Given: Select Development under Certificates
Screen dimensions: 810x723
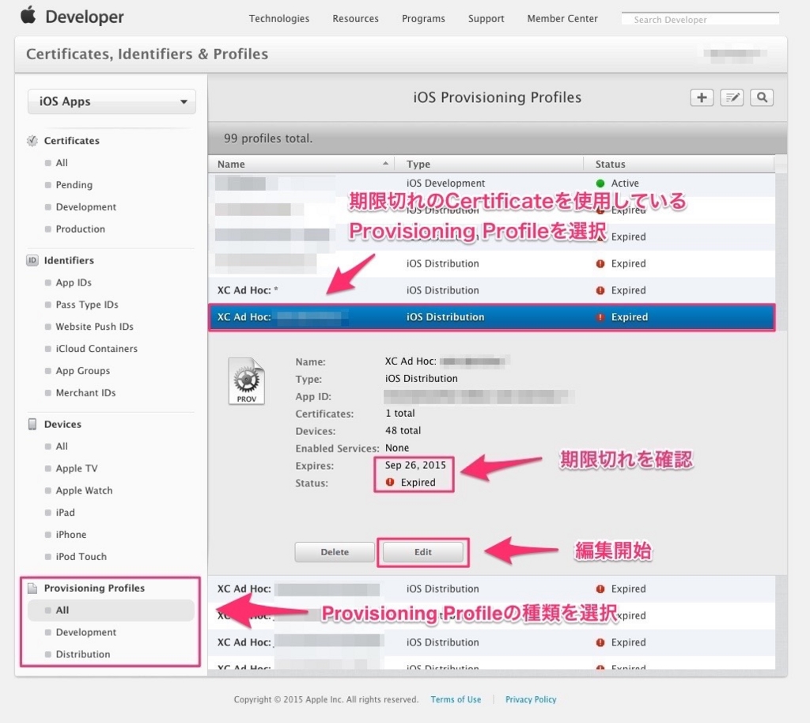Looking at the screenshot, I should point(85,207).
